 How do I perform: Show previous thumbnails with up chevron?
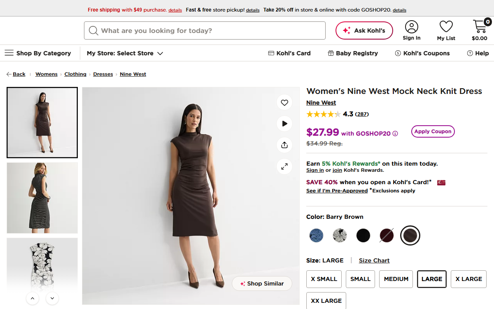click(x=33, y=298)
